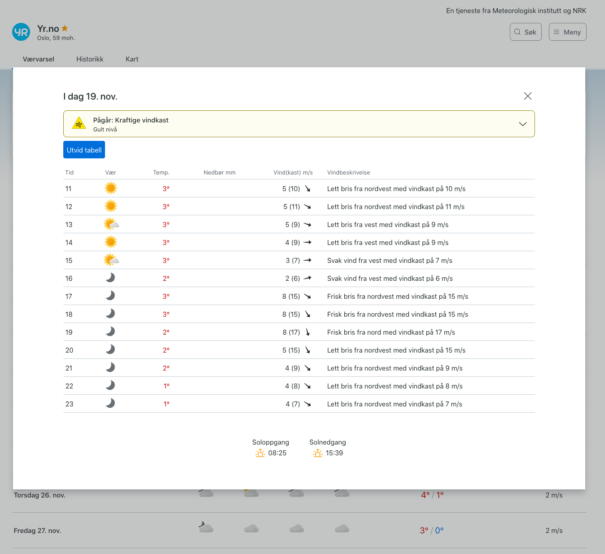Click the Oslo, 59 moh. location text
The image size is (605, 554).
click(56, 38)
